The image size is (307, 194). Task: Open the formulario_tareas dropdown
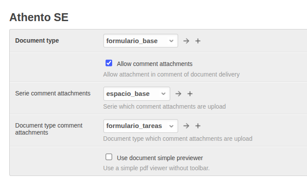[x=141, y=126]
